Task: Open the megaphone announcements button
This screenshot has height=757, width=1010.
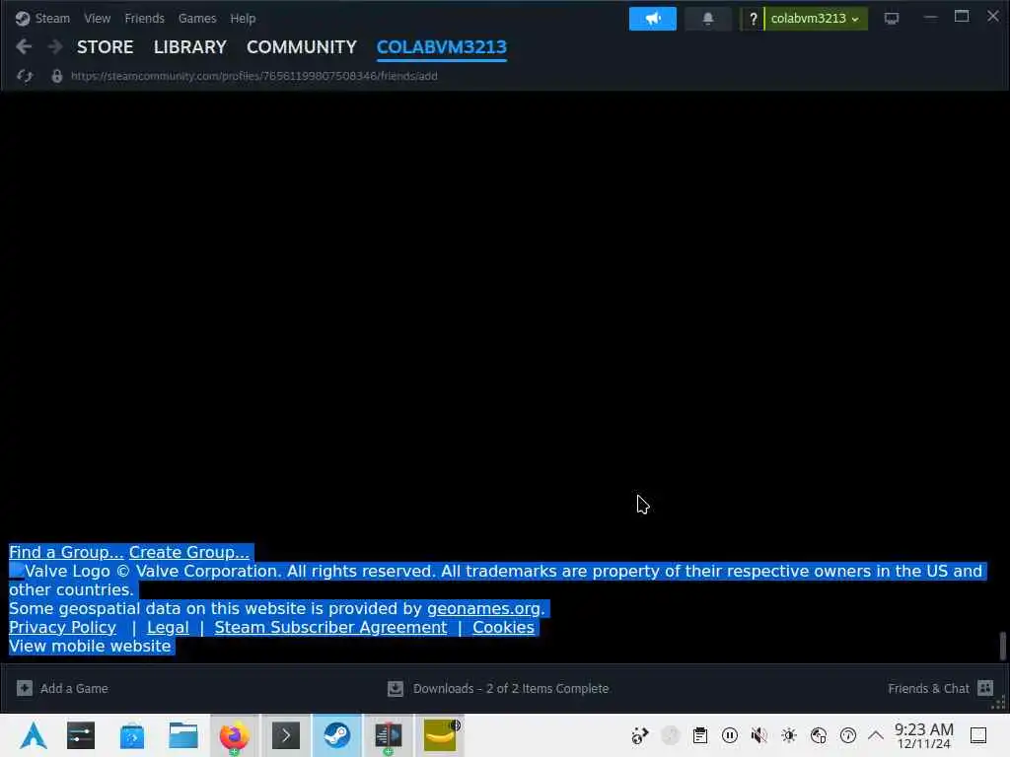Action: (653, 19)
